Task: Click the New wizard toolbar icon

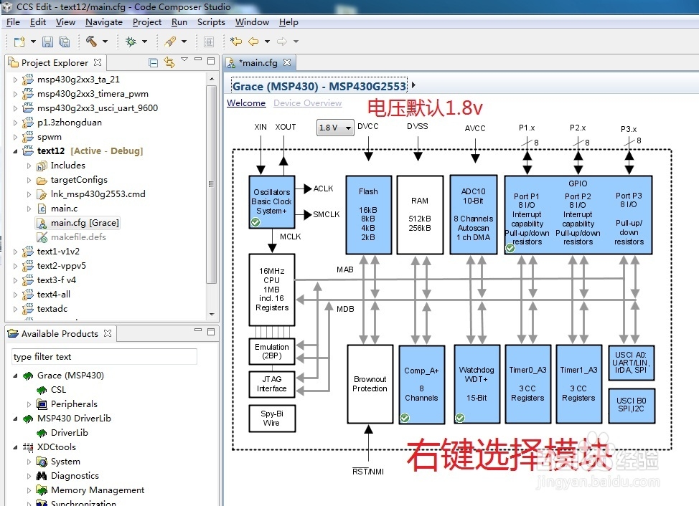Action: [18, 42]
